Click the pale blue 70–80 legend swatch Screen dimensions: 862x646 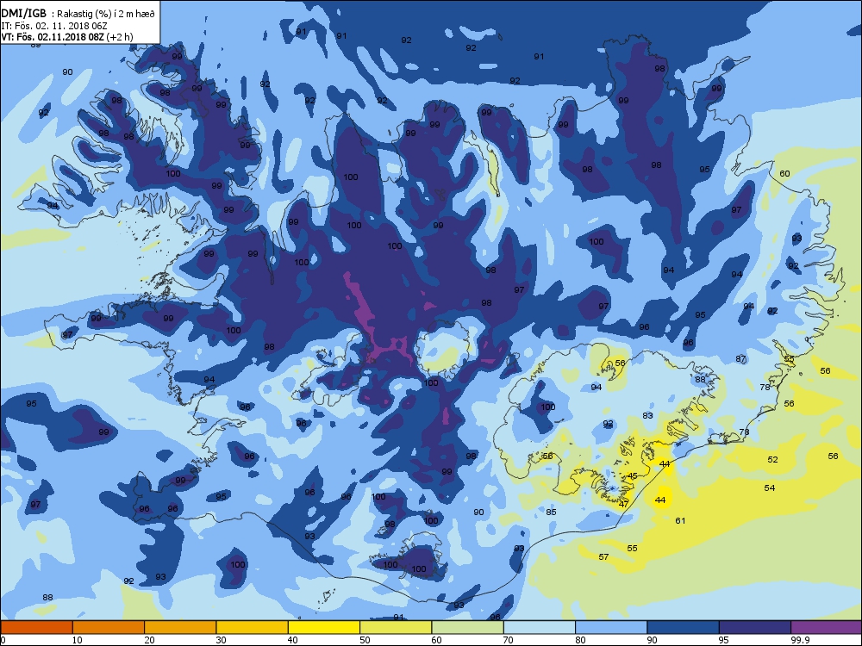[x=540, y=627]
